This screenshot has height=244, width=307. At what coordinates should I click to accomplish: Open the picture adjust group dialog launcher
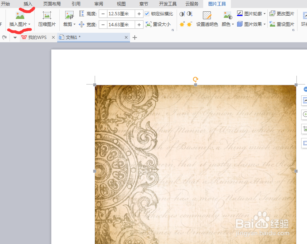pyautogui.click(x=293, y=30)
